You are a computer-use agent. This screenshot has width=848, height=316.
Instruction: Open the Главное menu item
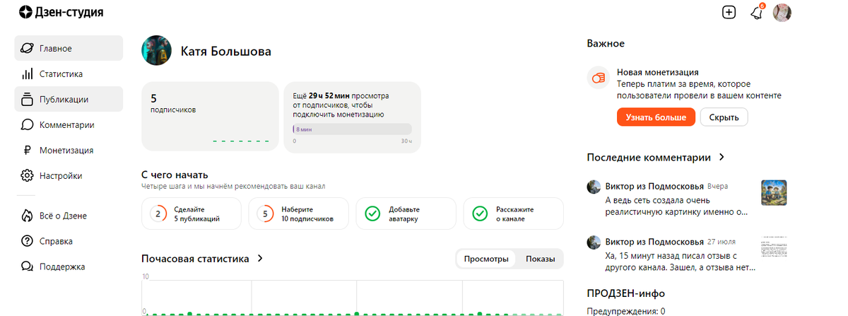[x=69, y=48]
